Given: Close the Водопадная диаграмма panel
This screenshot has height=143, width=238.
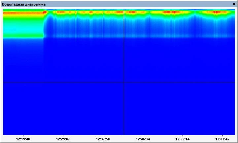Looking at the screenshot, I should click(x=234, y=4).
